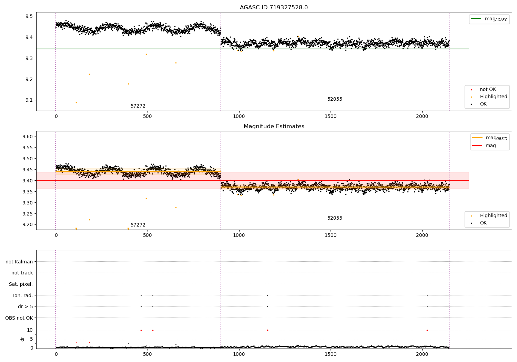Click the 'OK' legend entry in middle plot
The image size is (517, 362).
[x=479, y=223]
